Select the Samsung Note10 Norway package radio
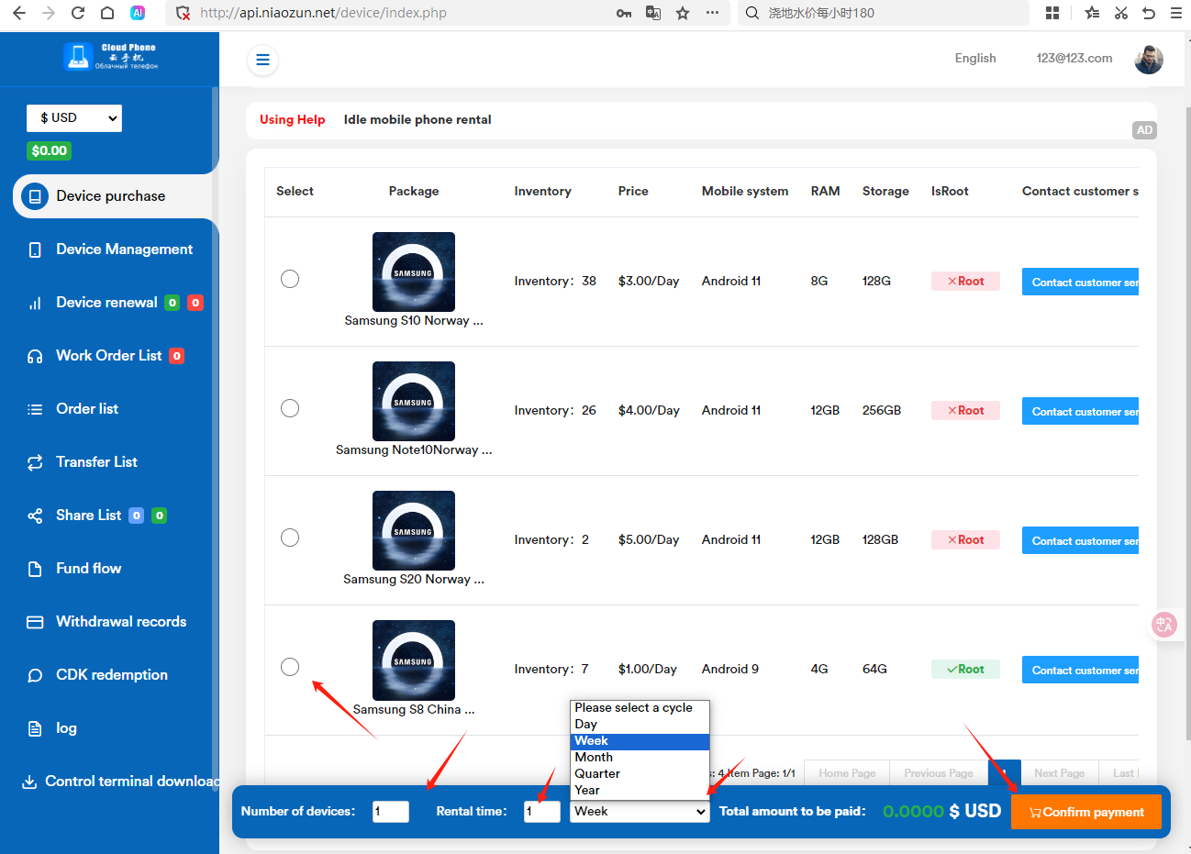The width and height of the screenshot is (1191, 854). (290, 408)
